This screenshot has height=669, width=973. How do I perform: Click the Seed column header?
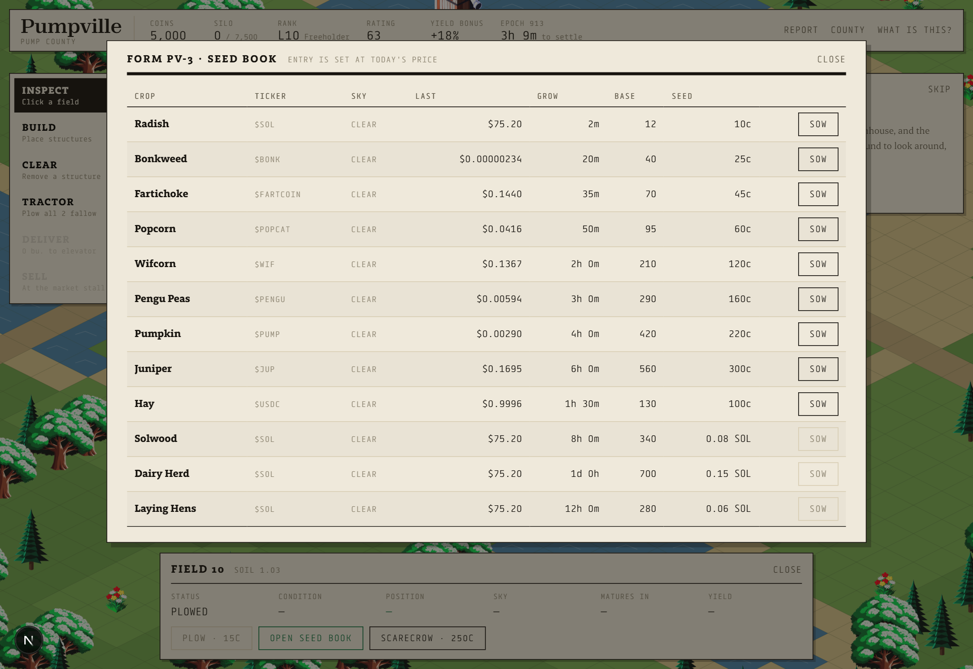pos(682,96)
